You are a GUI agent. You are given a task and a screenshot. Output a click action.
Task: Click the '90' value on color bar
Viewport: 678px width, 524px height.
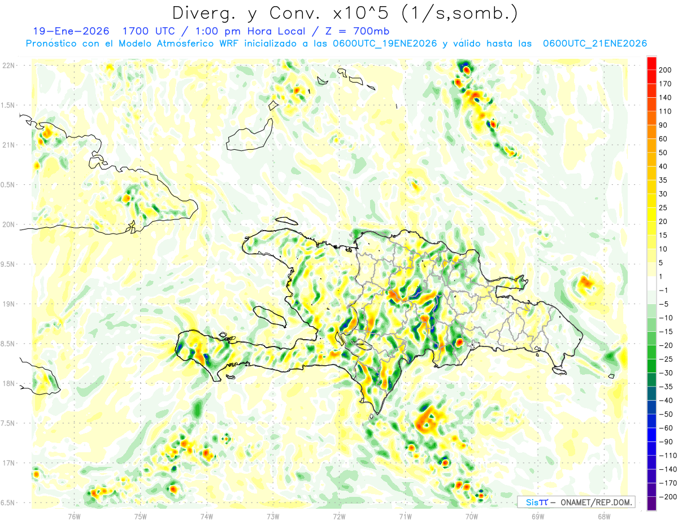click(x=663, y=125)
